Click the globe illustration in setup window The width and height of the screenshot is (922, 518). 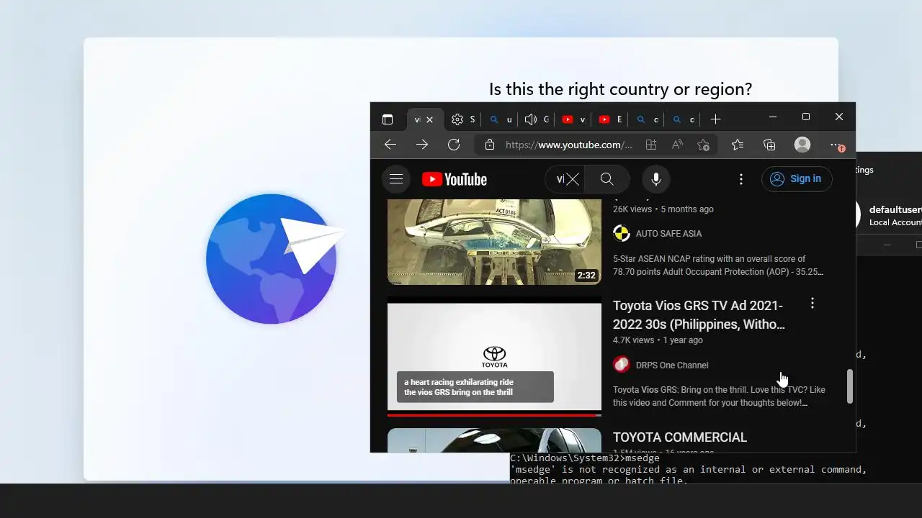point(274,259)
